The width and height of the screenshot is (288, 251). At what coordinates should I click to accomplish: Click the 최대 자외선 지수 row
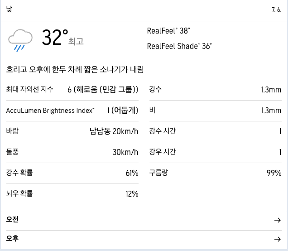72,90
